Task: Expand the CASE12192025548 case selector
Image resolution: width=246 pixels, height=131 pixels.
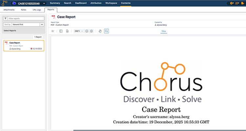Action: click(x=44, y=3)
